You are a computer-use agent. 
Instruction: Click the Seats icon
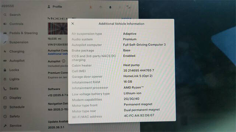(5, 89)
